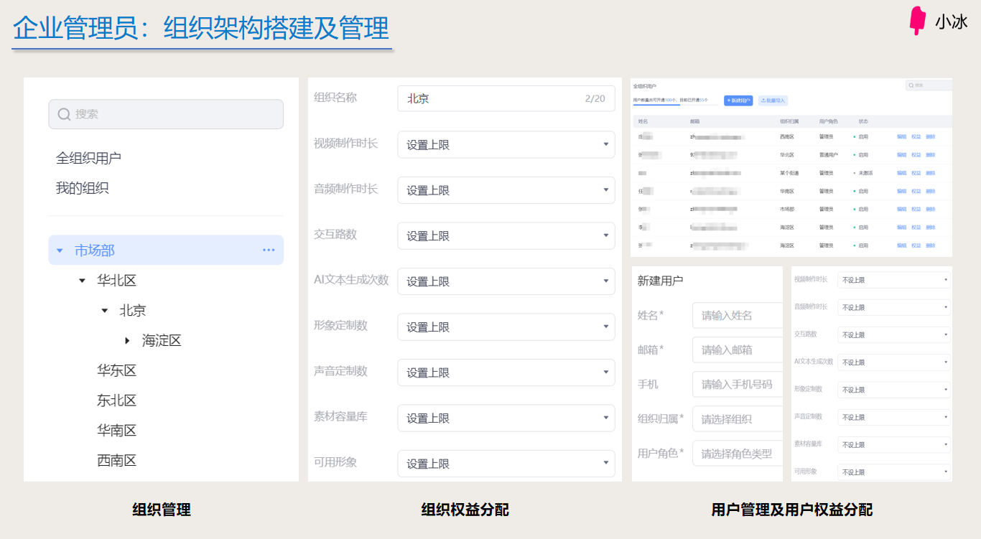Collapse the 华北区 tree node arrow
The height and width of the screenshot is (539, 981).
(x=82, y=281)
